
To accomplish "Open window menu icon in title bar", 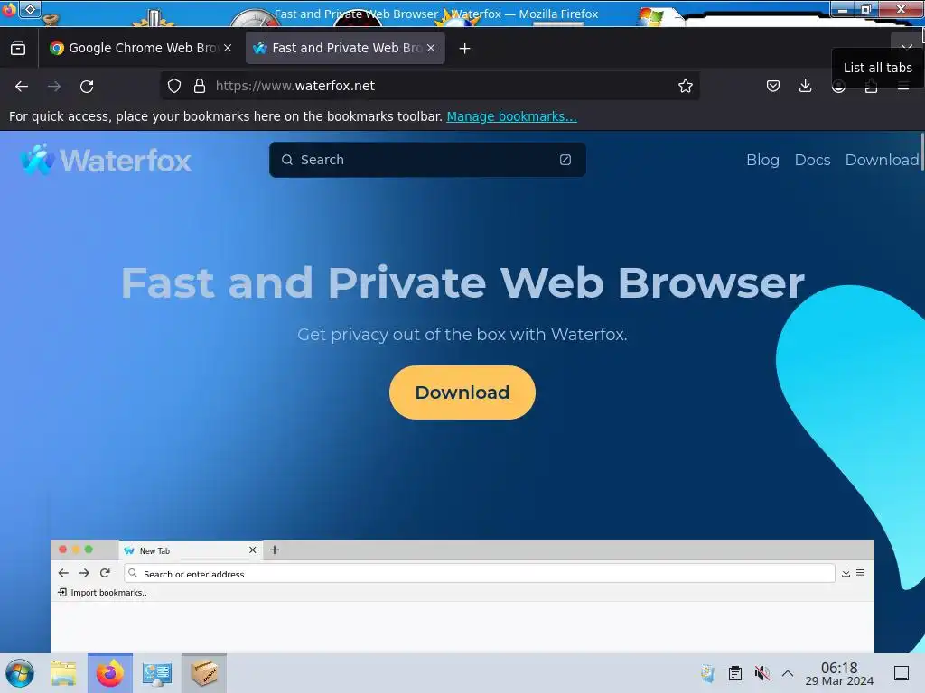I will [x=9, y=9].
